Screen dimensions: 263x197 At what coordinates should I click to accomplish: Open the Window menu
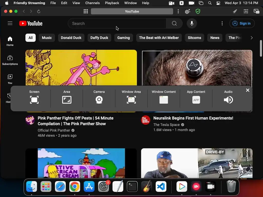(130, 3)
